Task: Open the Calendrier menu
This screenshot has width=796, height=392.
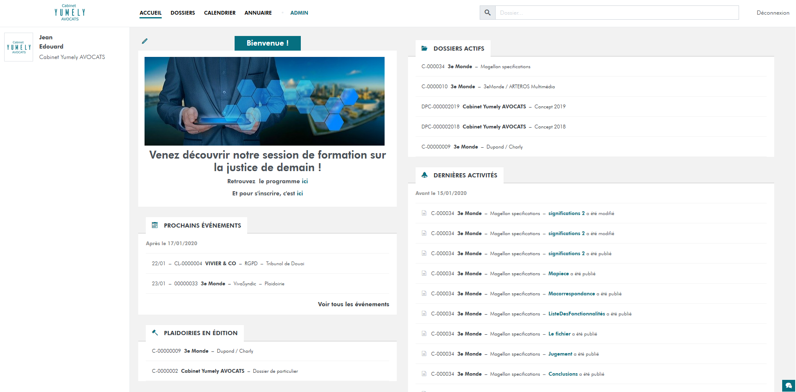Action: click(x=220, y=13)
